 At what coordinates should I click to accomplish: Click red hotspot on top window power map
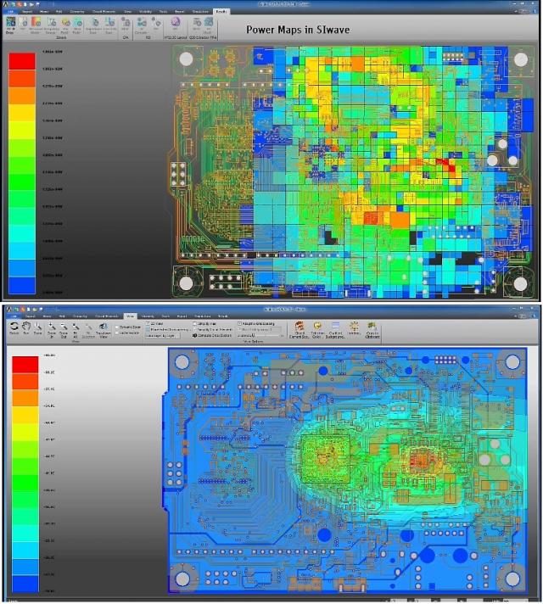tap(447, 165)
